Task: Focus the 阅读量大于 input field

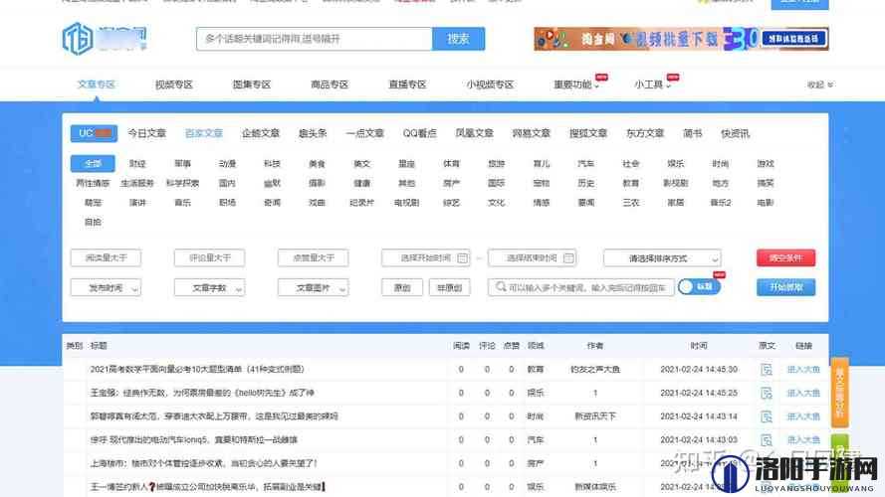Action: 106,258
